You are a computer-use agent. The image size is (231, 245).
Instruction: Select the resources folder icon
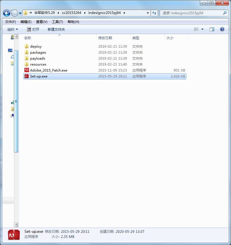26,64
